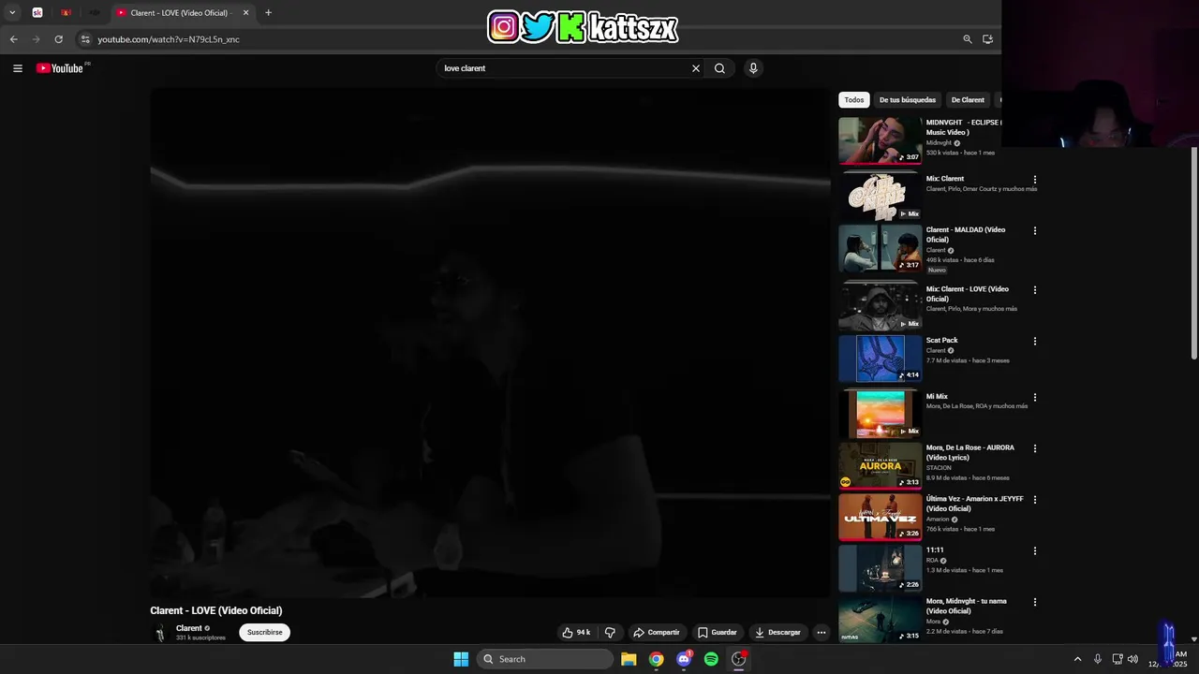Click the volume speaker icon in system tray

pyautogui.click(x=1132, y=659)
